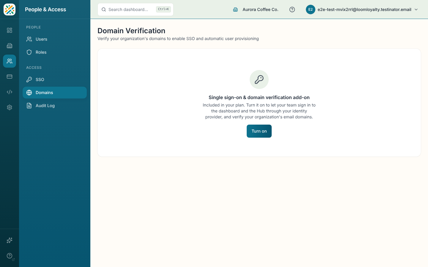This screenshot has height=267, width=428.
Task: Click the E2 user avatar
Action: point(311,9)
